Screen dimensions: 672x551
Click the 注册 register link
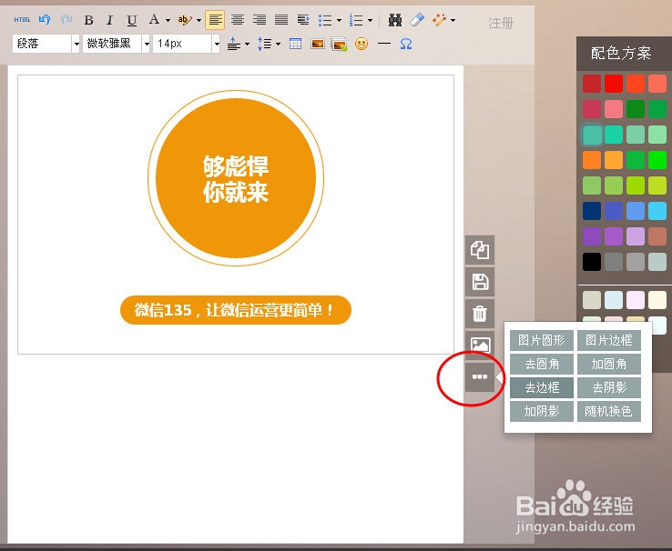[x=501, y=23]
